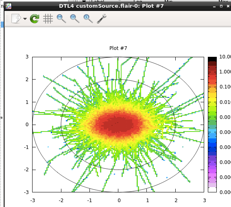The height and width of the screenshot is (207, 231).
Task: Click the toolbar drag handle
Action: coord(7,19)
